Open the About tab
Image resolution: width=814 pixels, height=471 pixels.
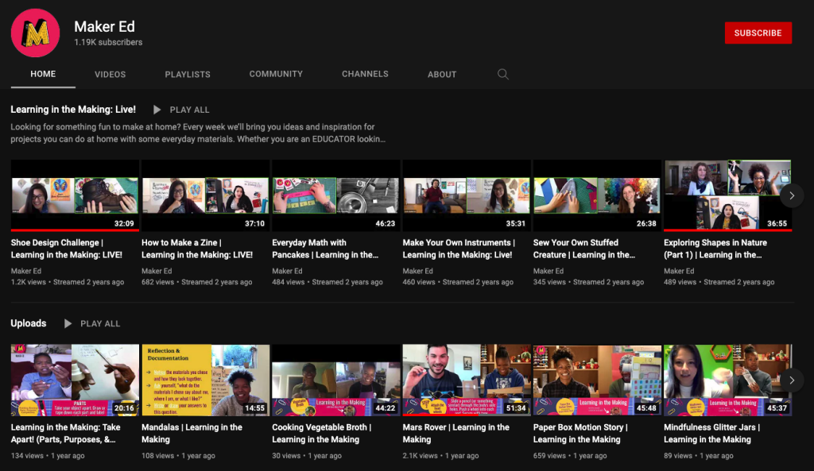[442, 75]
